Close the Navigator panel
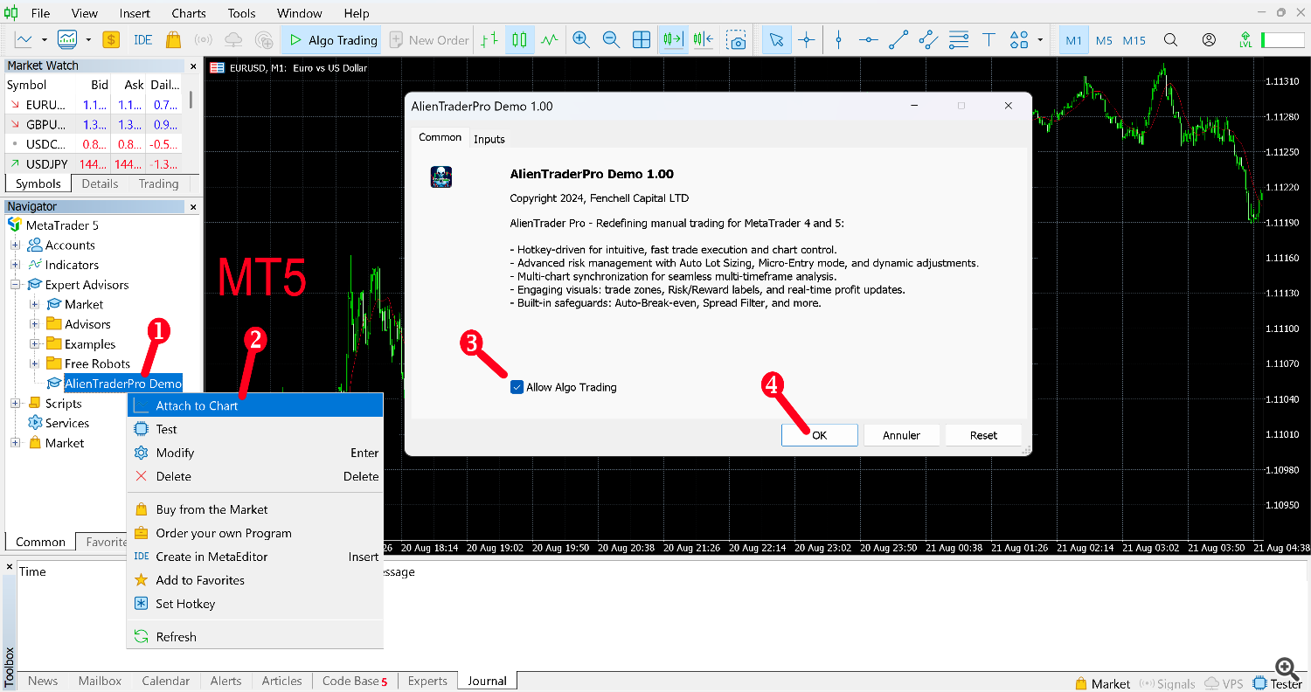This screenshot has height=692, width=1311. coord(193,207)
